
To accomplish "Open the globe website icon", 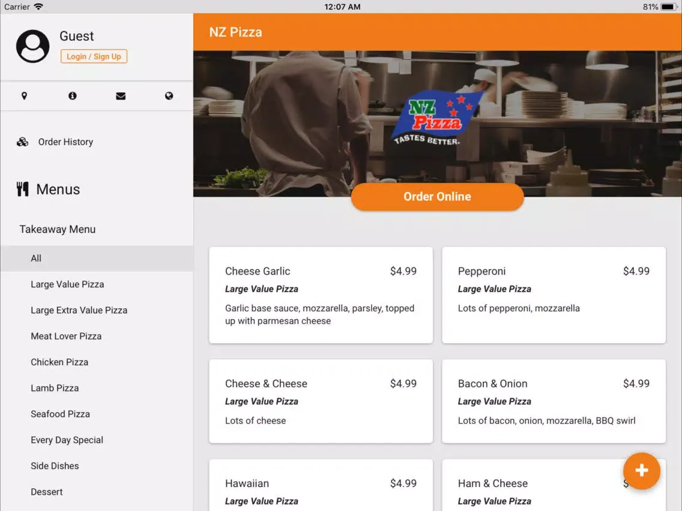I will (x=169, y=95).
